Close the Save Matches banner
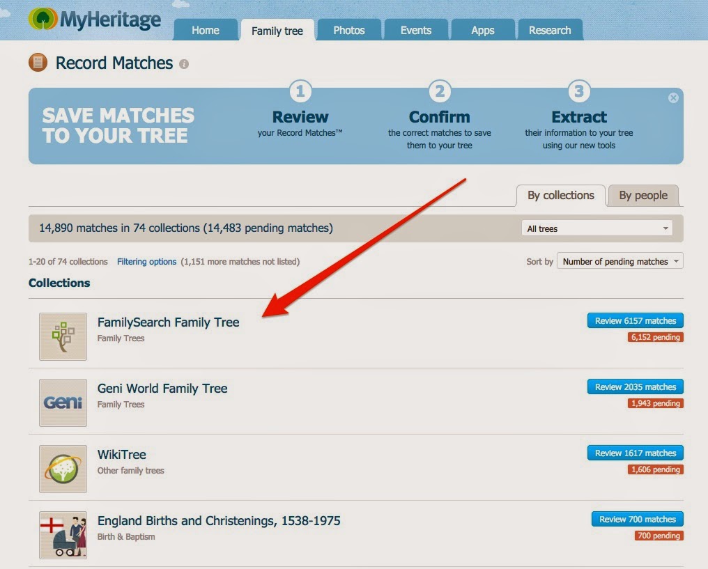The image size is (708, 569). tap(673, 98)
